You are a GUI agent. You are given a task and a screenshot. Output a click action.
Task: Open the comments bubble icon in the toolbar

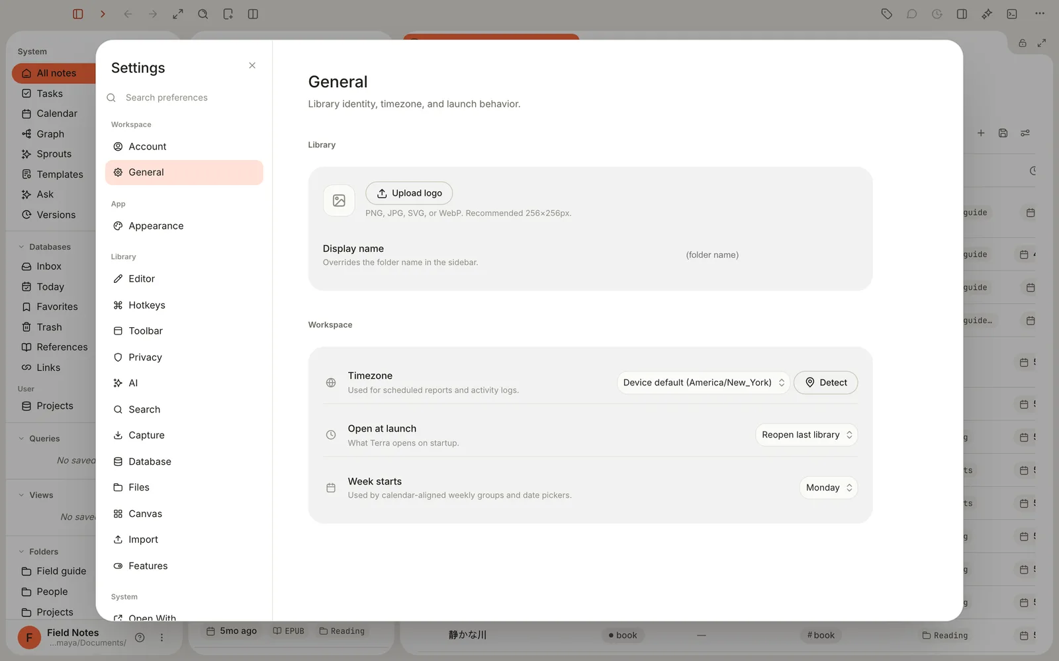click(x=912, y=14)
